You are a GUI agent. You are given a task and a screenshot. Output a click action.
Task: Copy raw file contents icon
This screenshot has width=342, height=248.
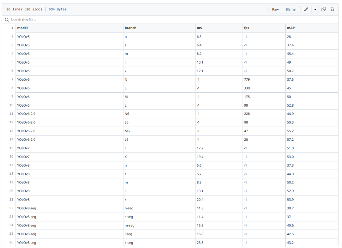(x=324, y=9)
